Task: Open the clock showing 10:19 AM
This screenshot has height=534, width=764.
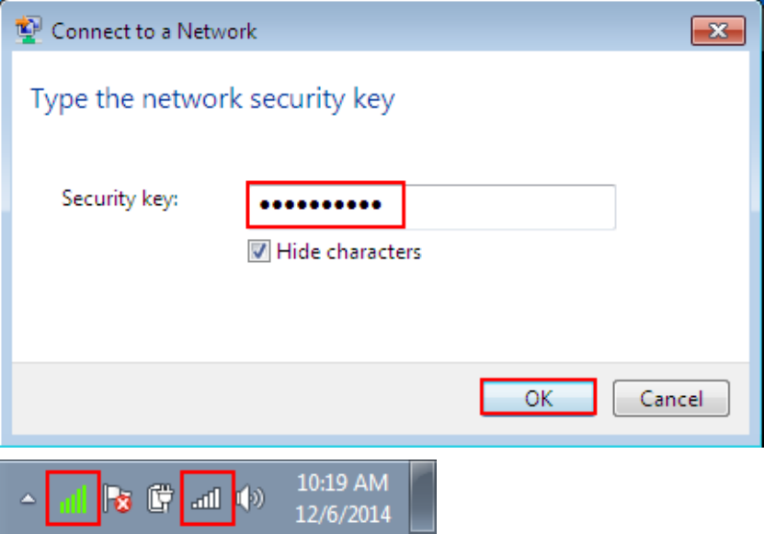Action: (x=343, y=483)
